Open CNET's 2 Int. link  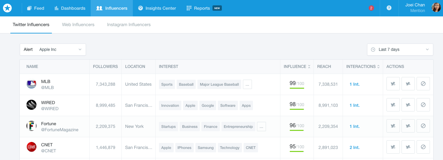click(x=355, y=148)
